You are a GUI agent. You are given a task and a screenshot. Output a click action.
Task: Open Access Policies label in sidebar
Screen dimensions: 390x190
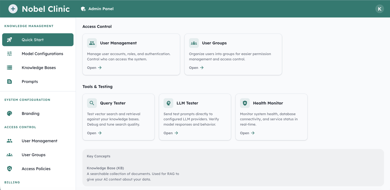pyautogui.click(x=36, y=169)
